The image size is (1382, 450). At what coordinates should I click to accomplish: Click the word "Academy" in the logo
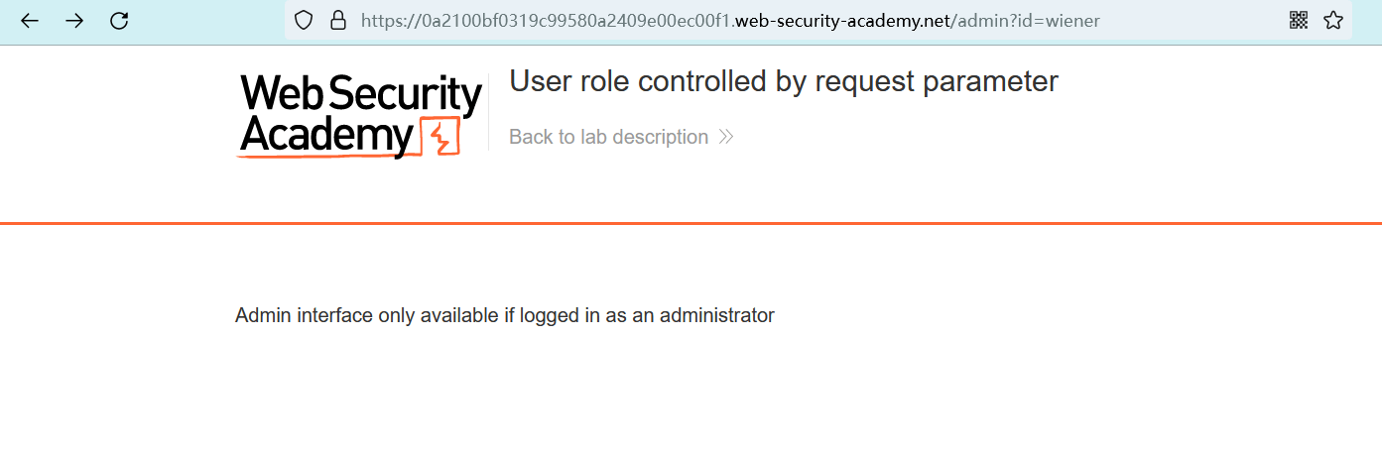pos(325,136)
